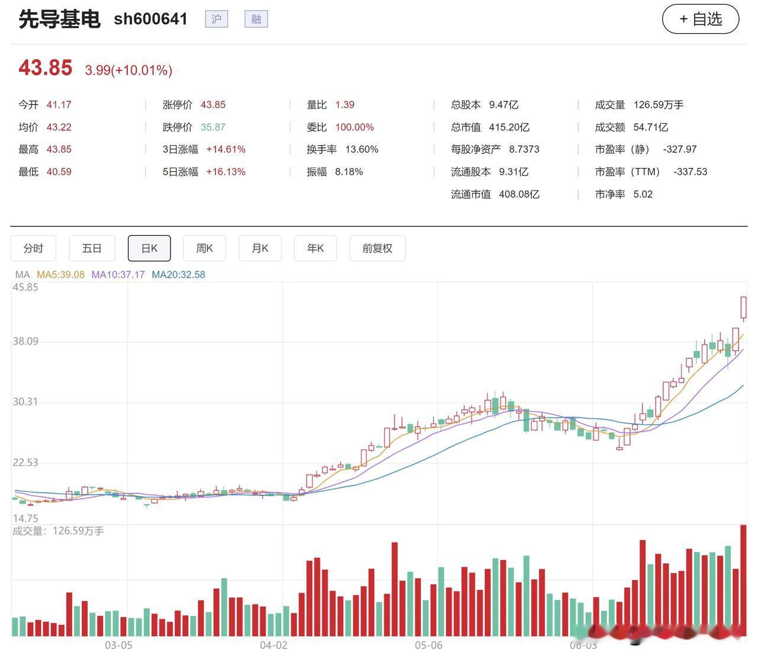Click the 45.85 price axis label
Screen dimensions: 758x661
(x=25, y=288)
